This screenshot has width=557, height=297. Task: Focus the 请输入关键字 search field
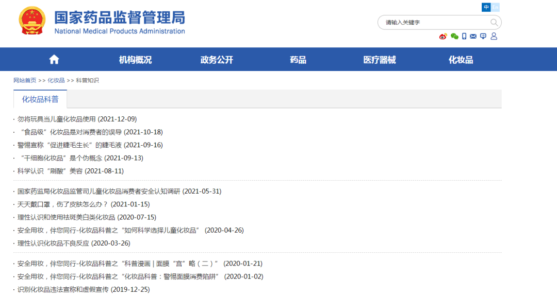[433, 23]
